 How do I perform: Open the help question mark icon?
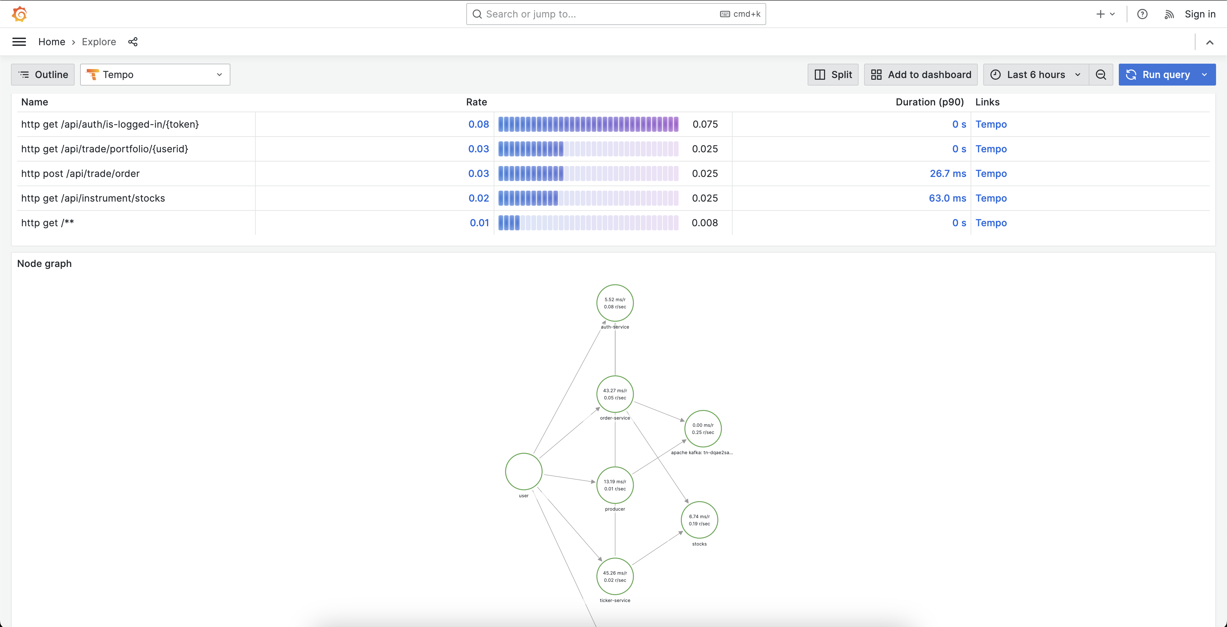tap(1142, 14)
